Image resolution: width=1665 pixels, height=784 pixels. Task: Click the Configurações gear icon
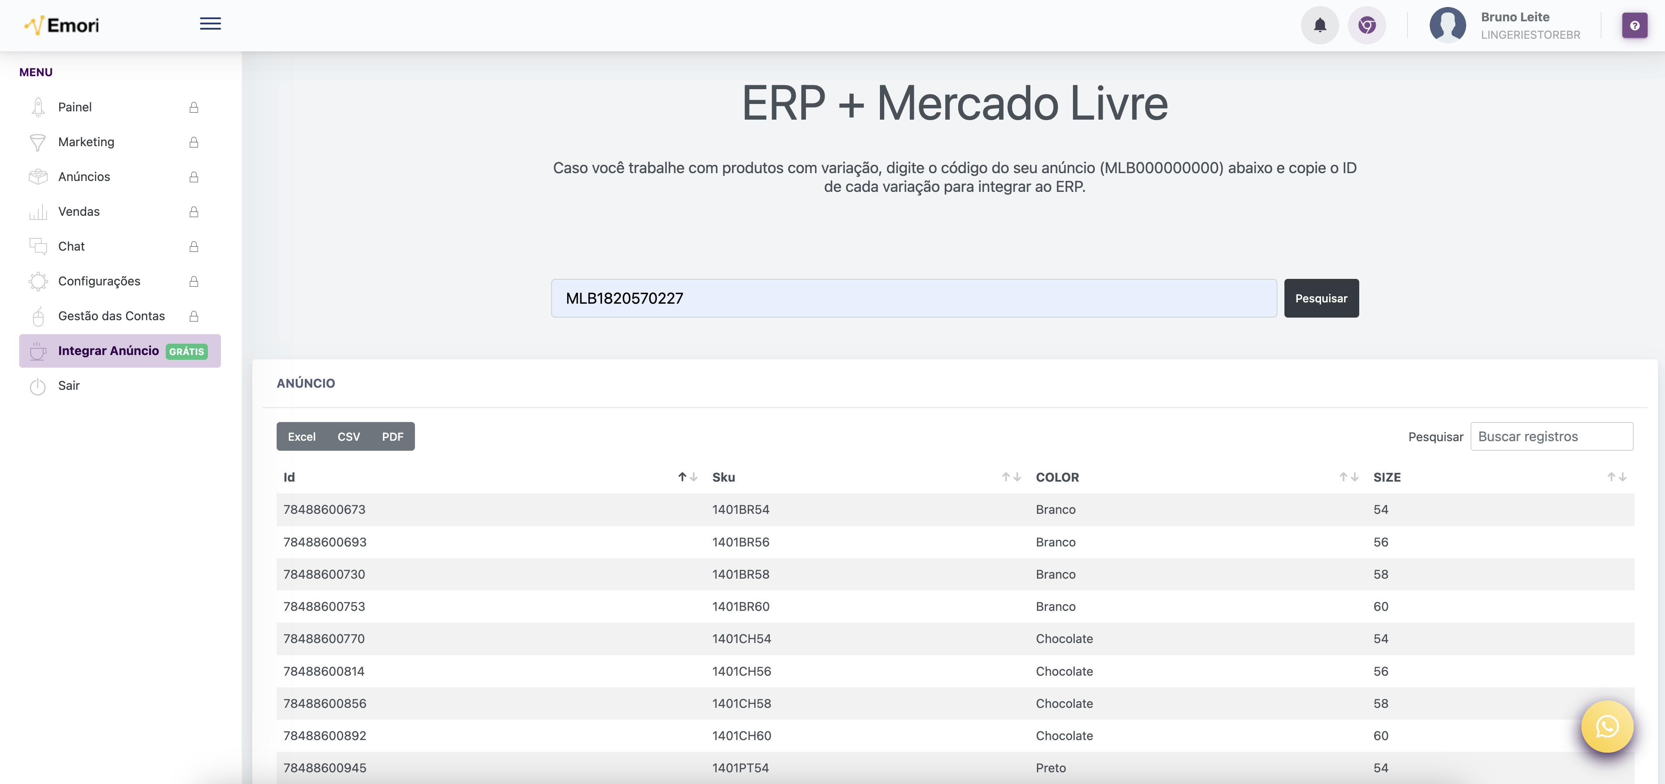tap(38, 281)
